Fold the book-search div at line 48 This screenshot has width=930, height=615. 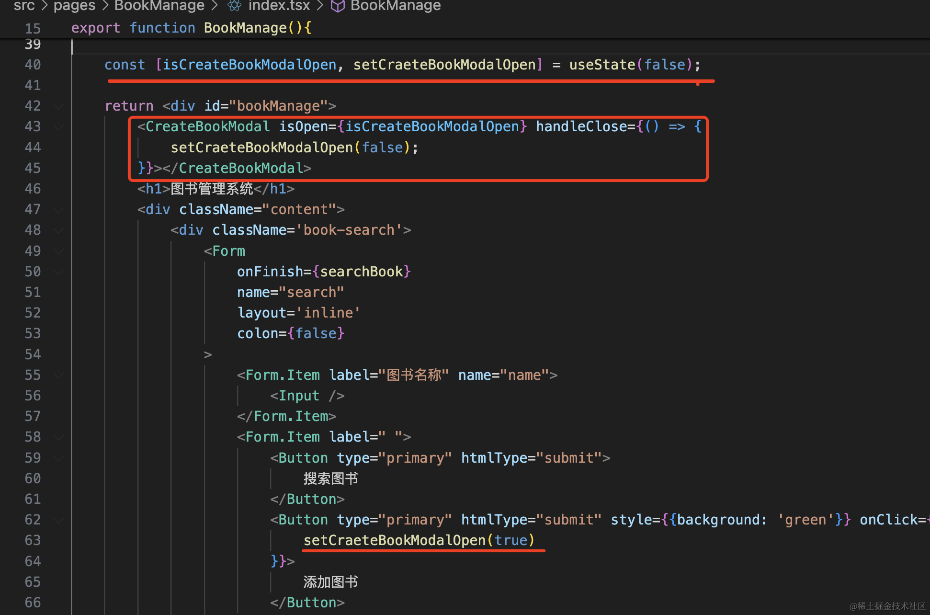pos(58,230)
